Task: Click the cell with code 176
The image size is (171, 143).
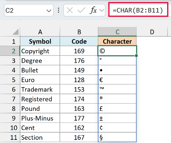Action: coord(79,60)
